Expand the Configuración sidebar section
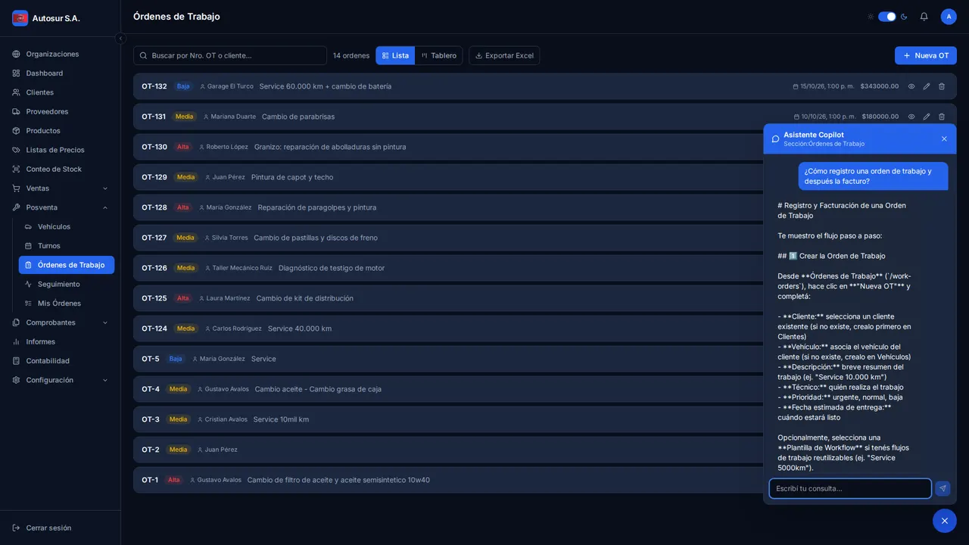The height and width of the screenshot is (545, 969). point(61,380)
